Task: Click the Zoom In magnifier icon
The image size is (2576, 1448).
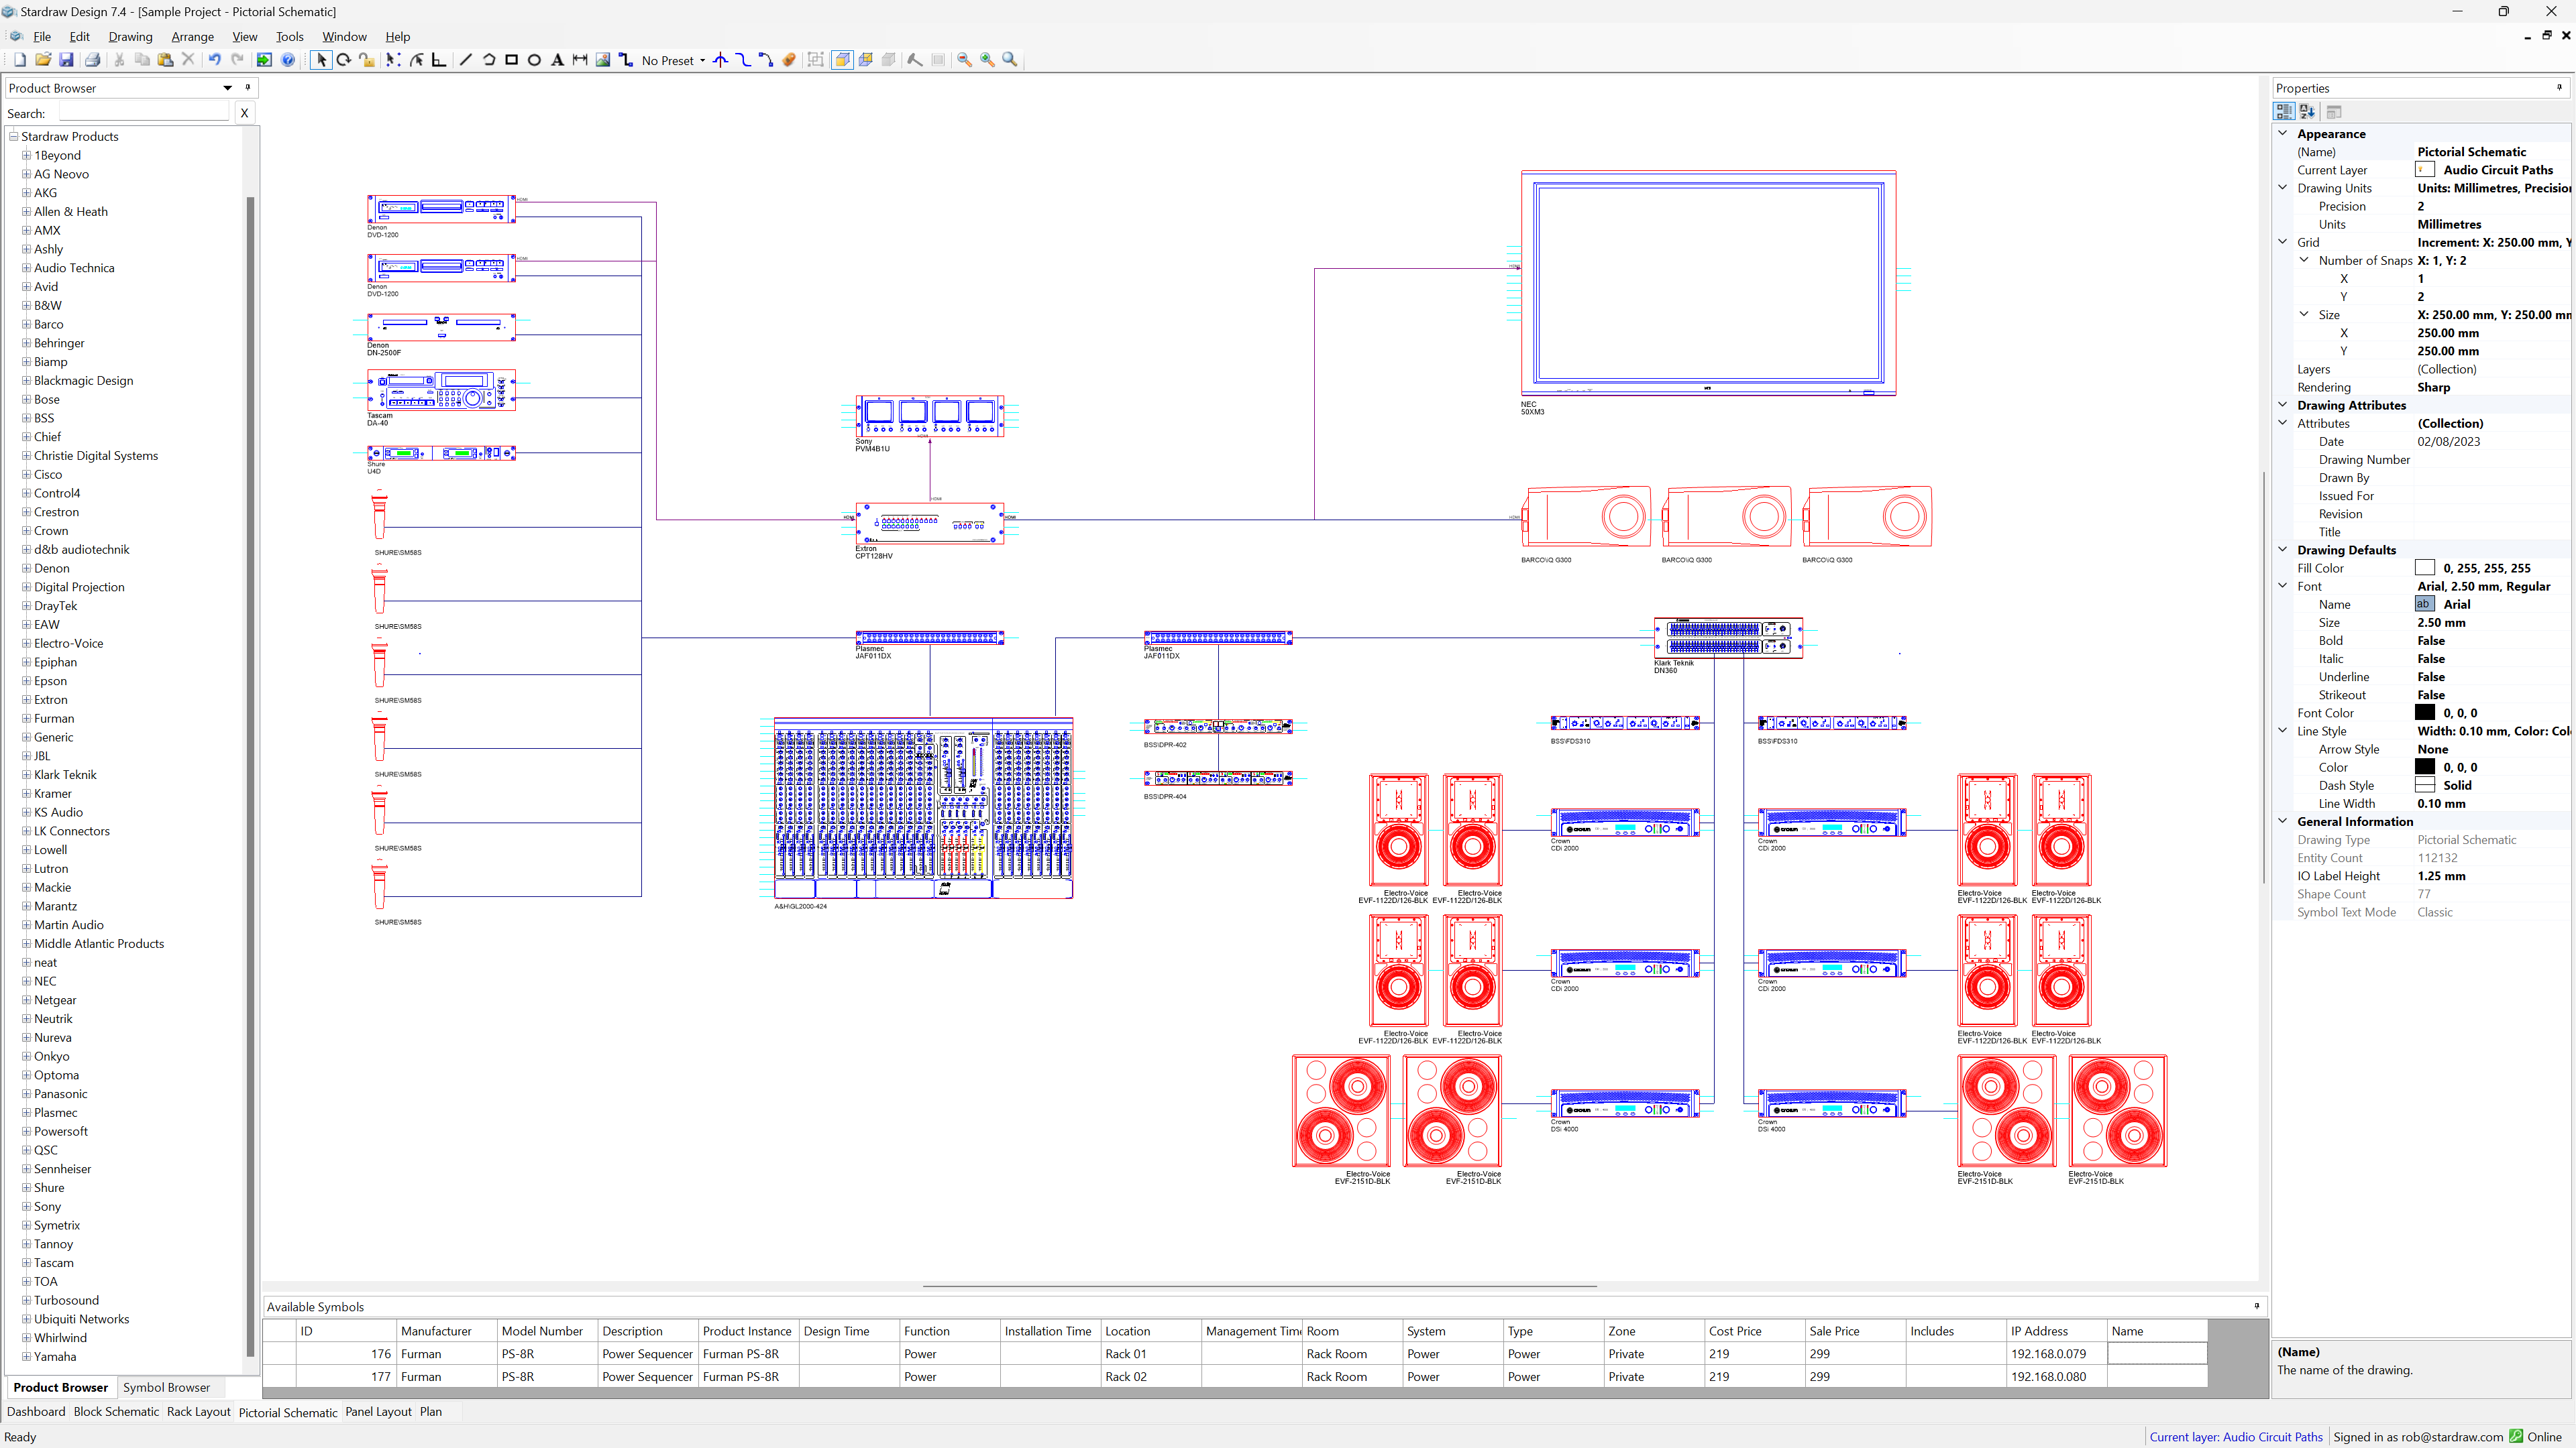Action: pyautogui.click(x=987, y=60)
